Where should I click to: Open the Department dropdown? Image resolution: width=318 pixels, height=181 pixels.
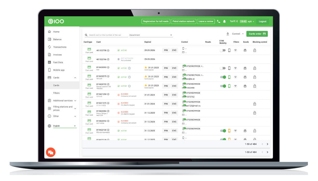tap(151, 35)
